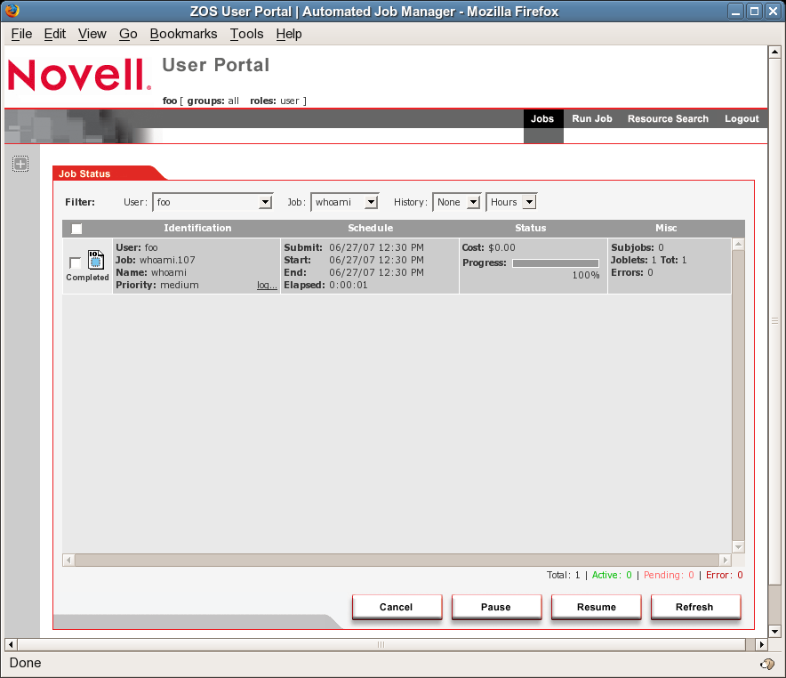Viewport: 786px width, 678px height.
Task: Click the job table scroll-left arrow
Action: pos(68,560)
